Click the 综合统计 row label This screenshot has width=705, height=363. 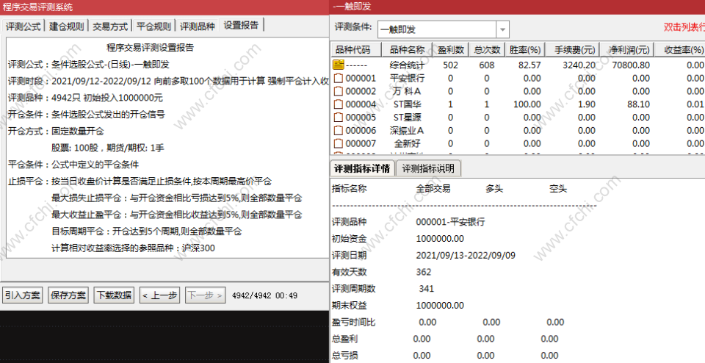407,65
